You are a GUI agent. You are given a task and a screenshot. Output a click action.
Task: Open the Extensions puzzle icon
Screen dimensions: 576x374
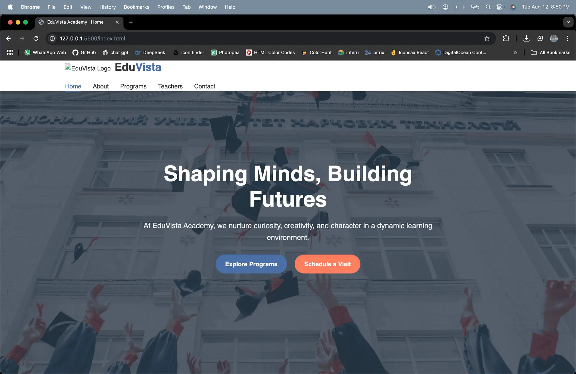506,38
